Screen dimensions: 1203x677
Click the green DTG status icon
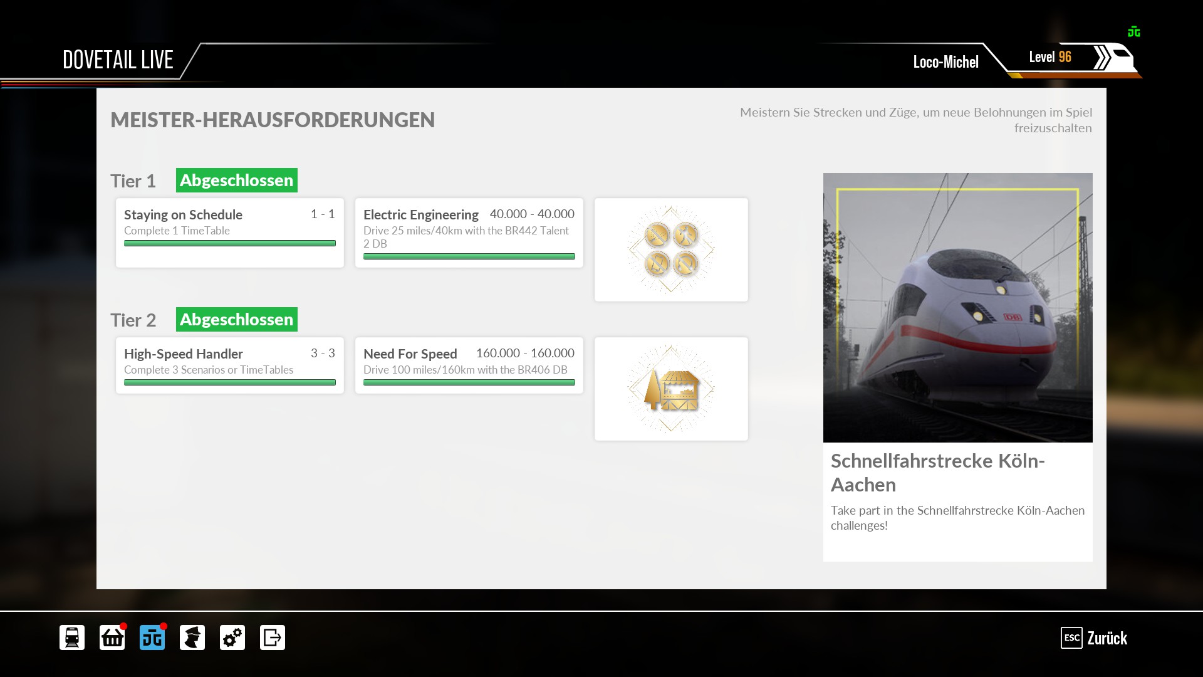[1133, 32]
